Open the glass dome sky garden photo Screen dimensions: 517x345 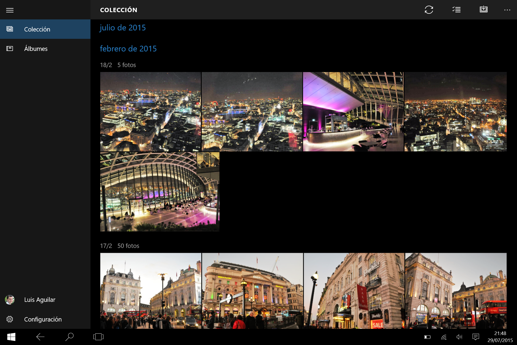pos(160,192)
